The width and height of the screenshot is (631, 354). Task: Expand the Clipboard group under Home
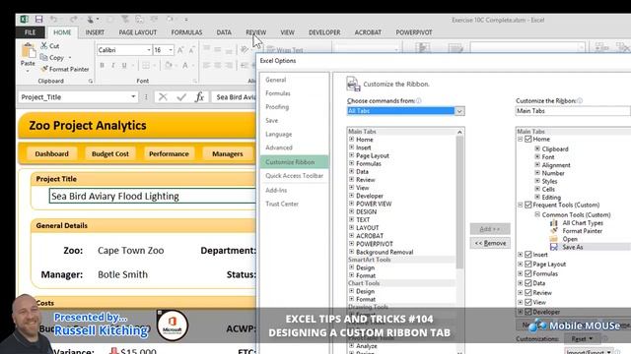[x=537, y=148]
